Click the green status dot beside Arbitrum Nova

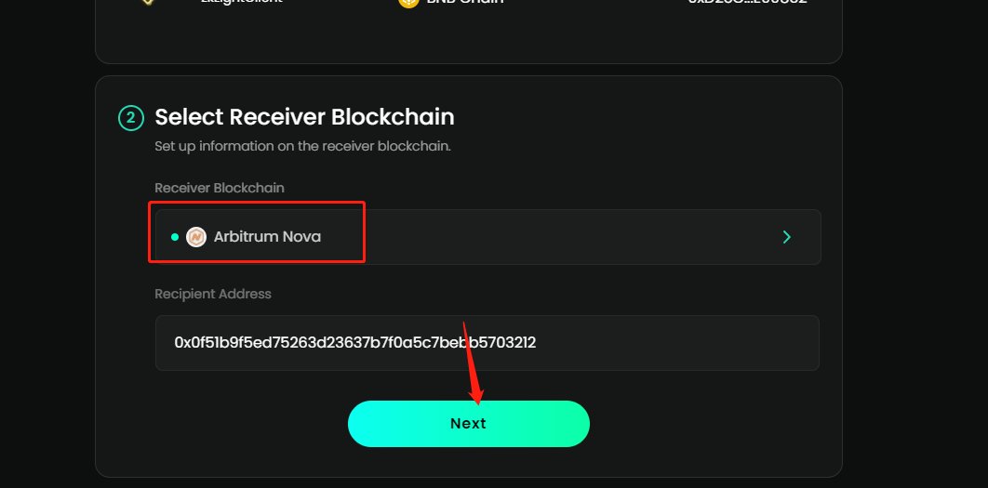(x=174, y=237)
